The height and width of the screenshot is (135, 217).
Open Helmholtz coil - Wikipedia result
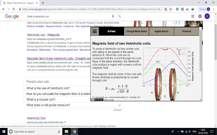[43, 35]
